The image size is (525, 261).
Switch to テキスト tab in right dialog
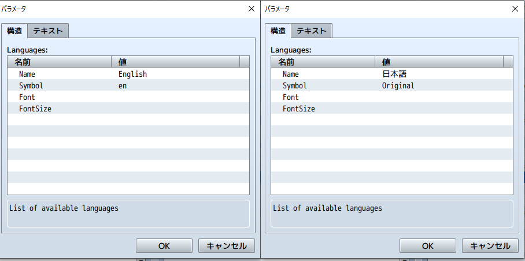point(312,31)
